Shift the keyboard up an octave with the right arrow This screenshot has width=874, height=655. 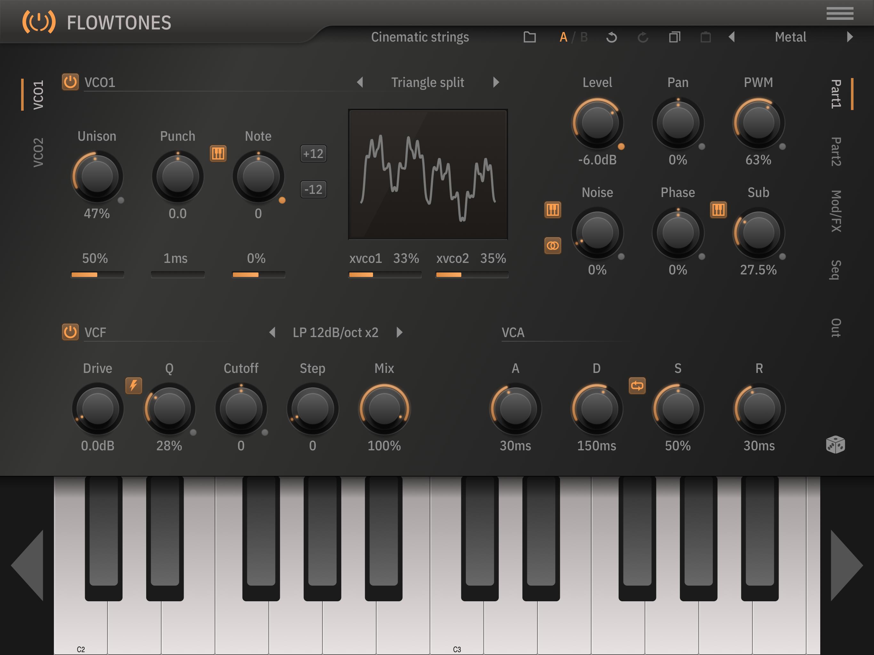click(847, 565)
